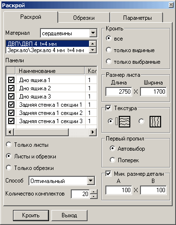This screenshot has width=176, height=225.
Task: Open the Материал dropdown list
Action: pyautogui.click(x=93, y=33)
